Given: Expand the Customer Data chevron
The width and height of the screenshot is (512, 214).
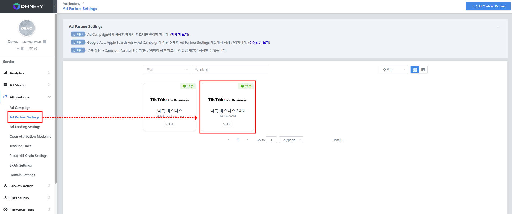Looking at the screenshot, I should coord(49,209).
